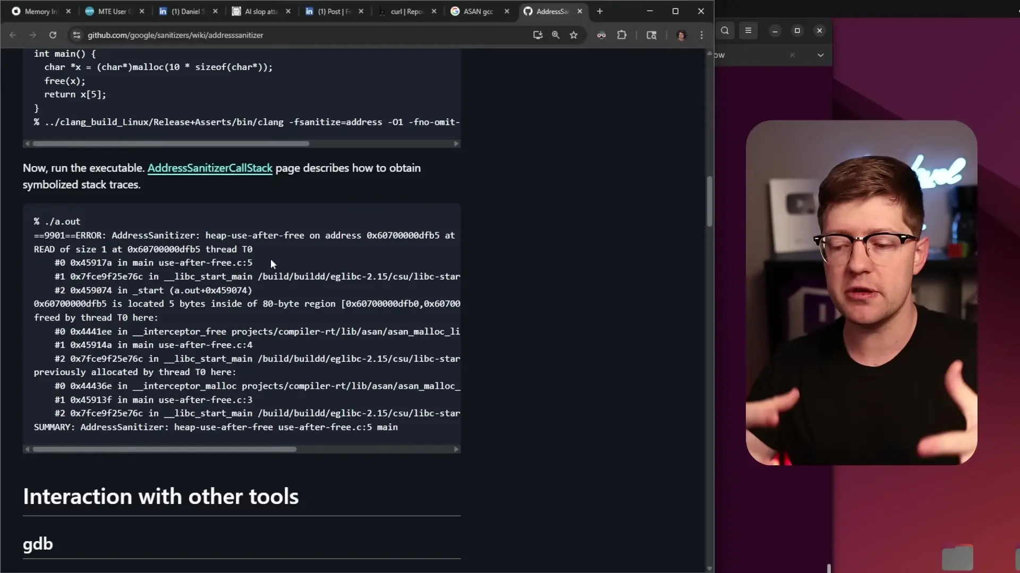Image resolution: width=1020 pixels, height=573 pixels.
Task: Switch to the ASAN gcc tab
Action: pos(478,11)
